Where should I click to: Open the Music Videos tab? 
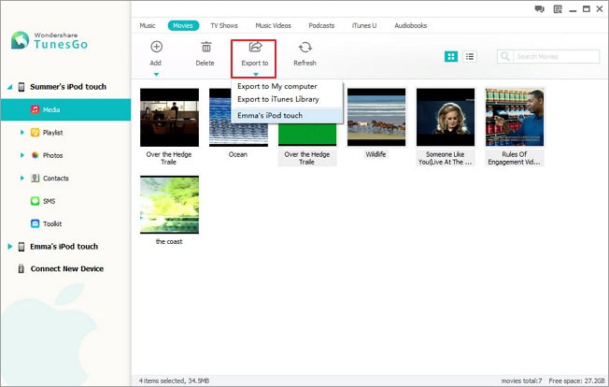tap(273, 25)
